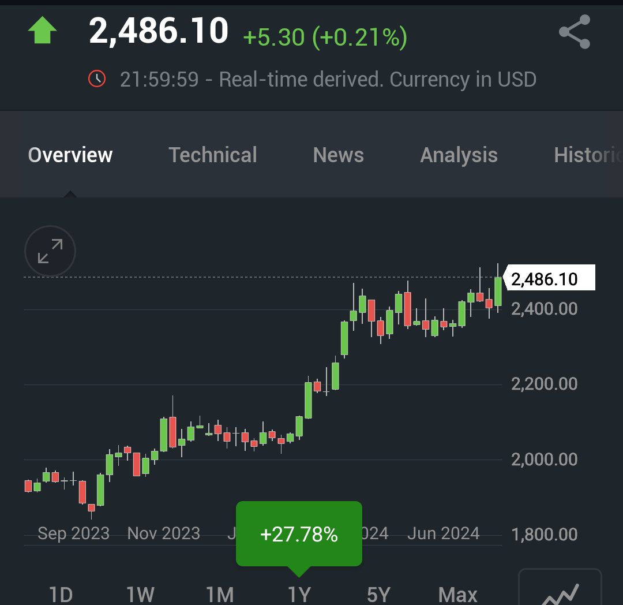Click the Jun 2024 date label
Image resolution: width=623 pixels, height=605 pixels.
[444, 533]
